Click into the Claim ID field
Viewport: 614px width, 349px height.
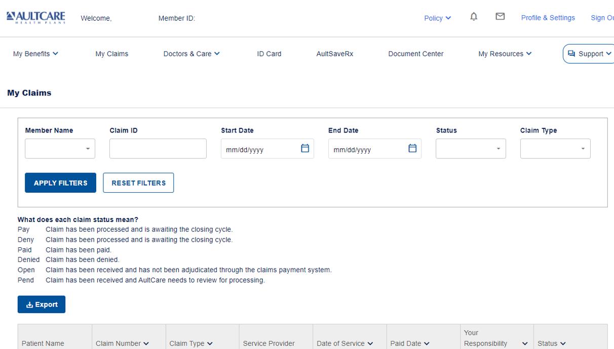point(158,149)
